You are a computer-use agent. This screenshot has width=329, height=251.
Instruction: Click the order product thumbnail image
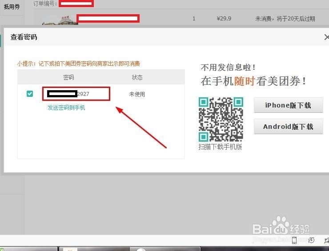click(x=60, y=20)
